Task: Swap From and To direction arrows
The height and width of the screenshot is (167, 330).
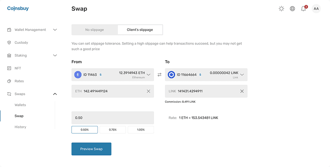Action: click(160, 75)
